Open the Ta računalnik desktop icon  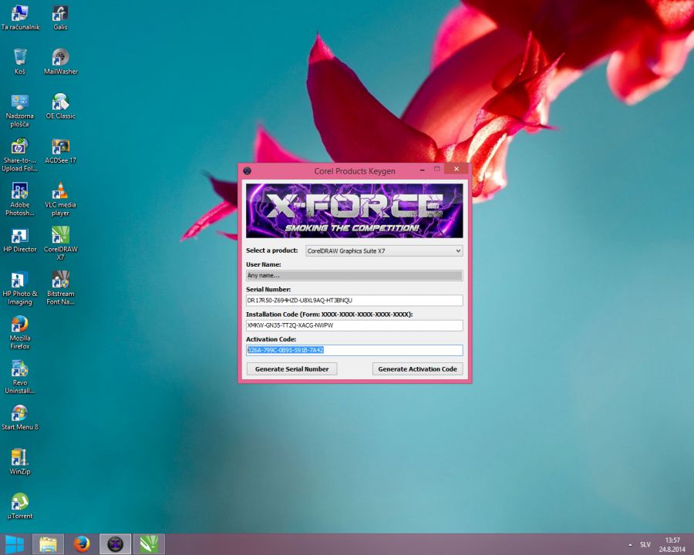[x=20, y=18]
